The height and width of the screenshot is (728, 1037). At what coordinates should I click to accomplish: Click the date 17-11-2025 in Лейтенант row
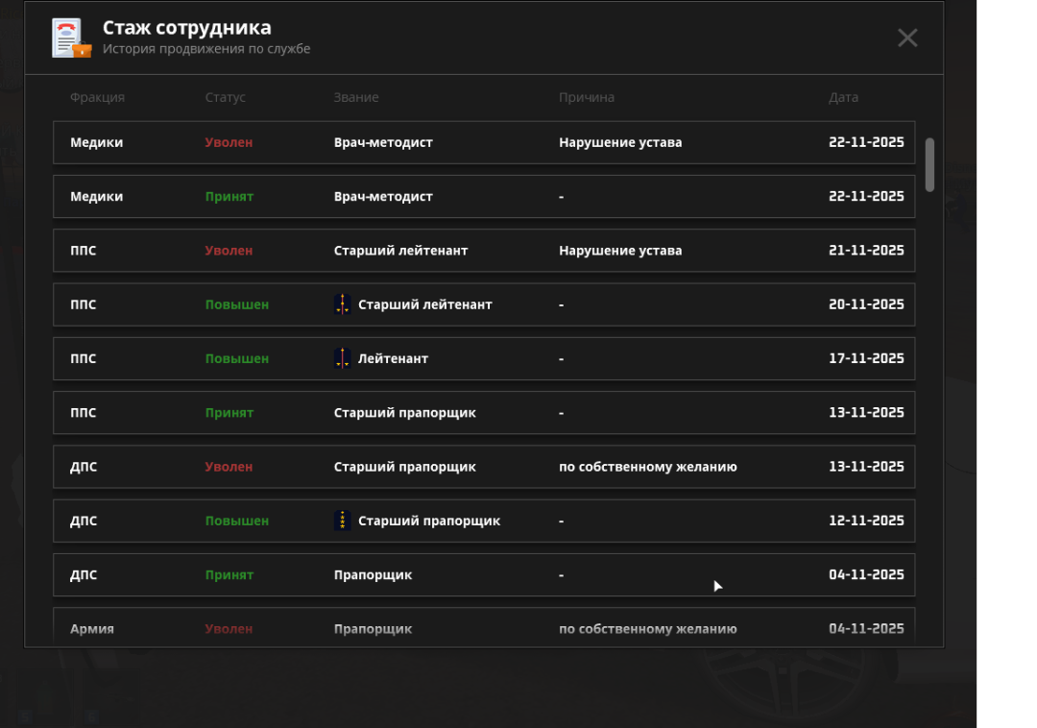[866, 358]
